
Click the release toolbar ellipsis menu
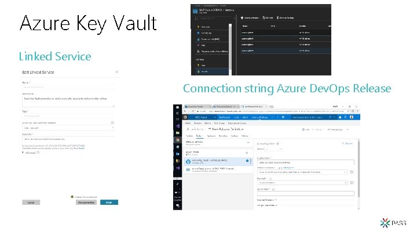pyautogui.click(x=348, y=129)
